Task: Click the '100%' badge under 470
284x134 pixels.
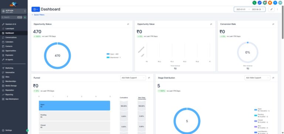Action: 37,36
